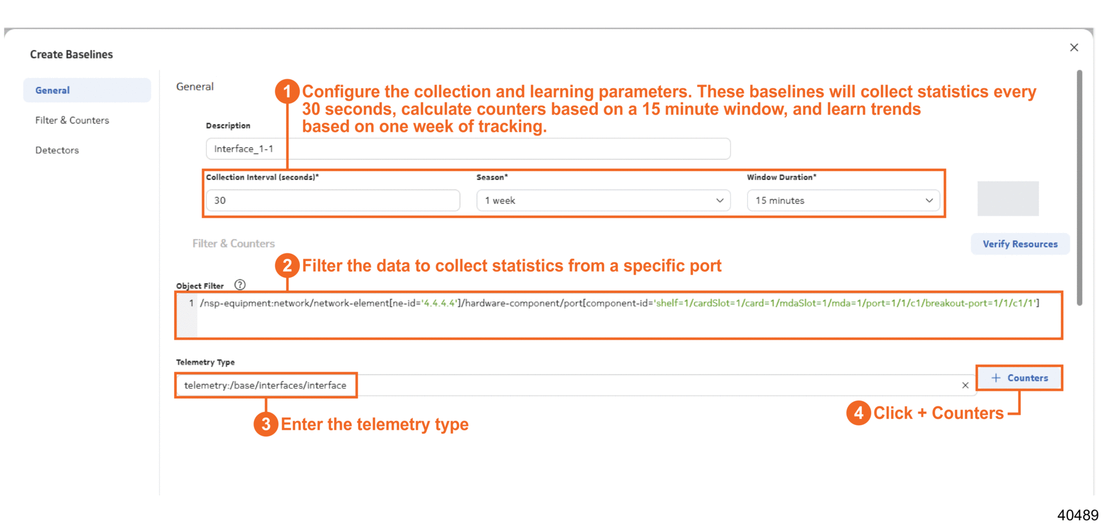Select line number 1 in Object Filter gutter
1102x528 pixels.
pyautogui.click(x=191, y=303)
